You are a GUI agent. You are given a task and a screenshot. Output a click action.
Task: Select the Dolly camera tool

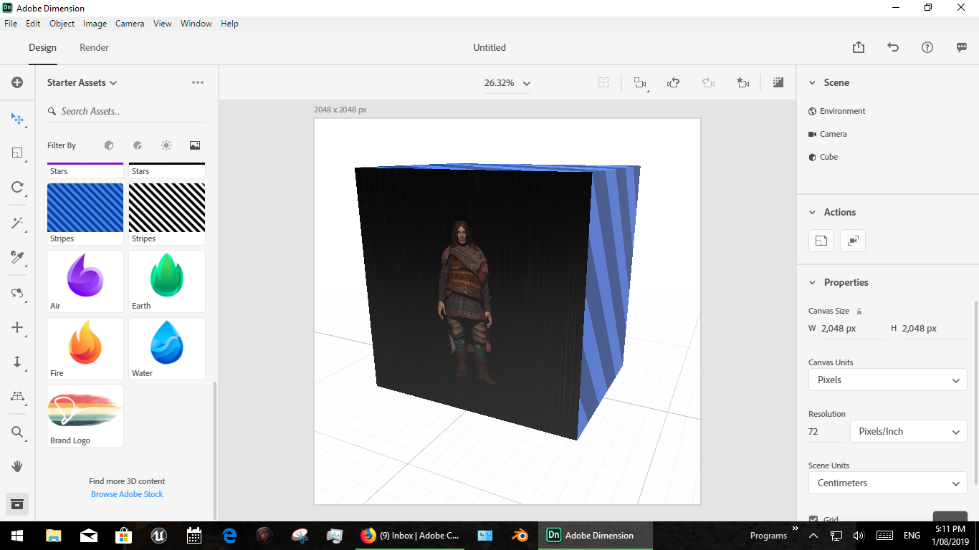click(x=17, y=362)
